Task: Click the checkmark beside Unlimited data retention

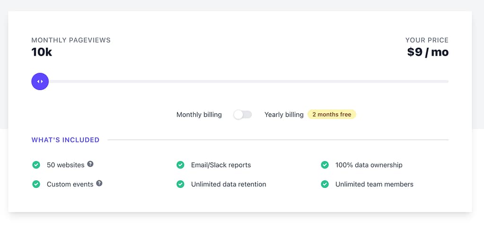Action: tap(180, 184)
